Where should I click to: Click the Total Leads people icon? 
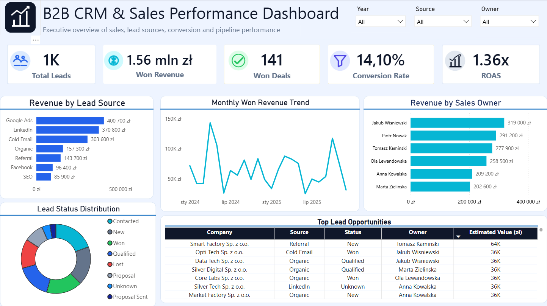(x=20, y=61)
